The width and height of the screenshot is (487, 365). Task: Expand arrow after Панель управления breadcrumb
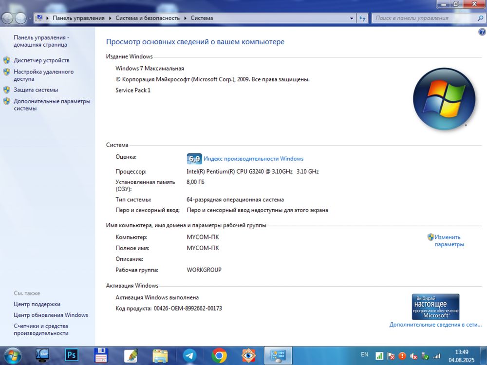[x=110, y=18]
